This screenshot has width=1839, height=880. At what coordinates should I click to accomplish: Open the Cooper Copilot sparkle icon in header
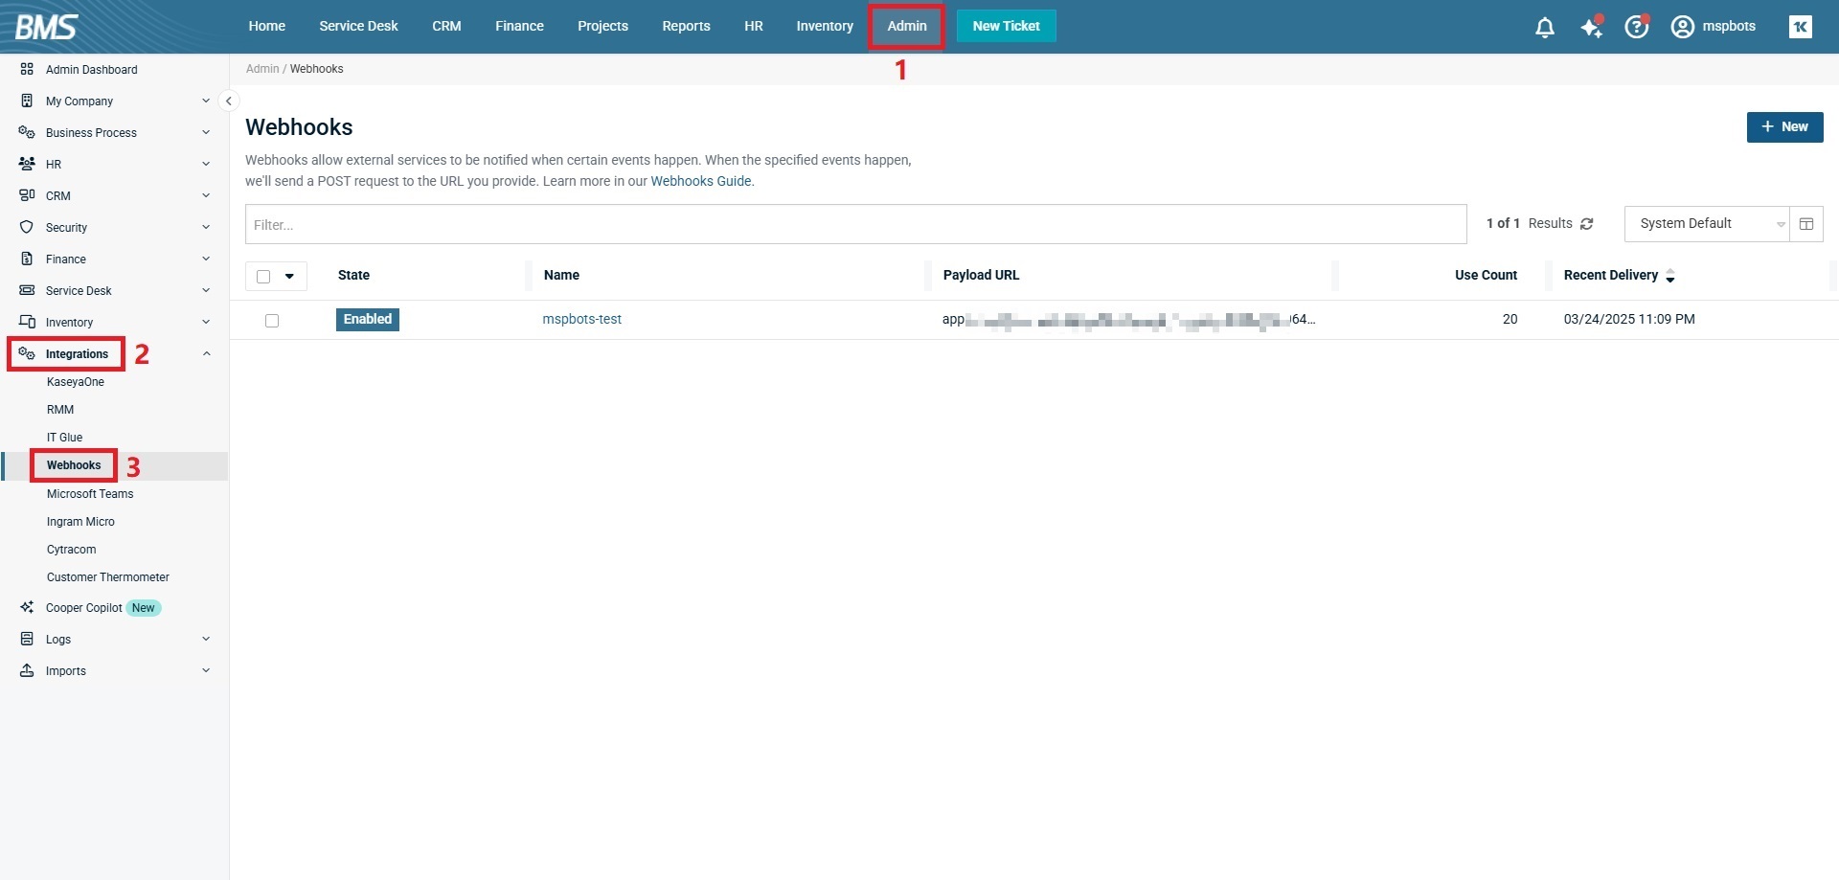tap(1591, 28)
